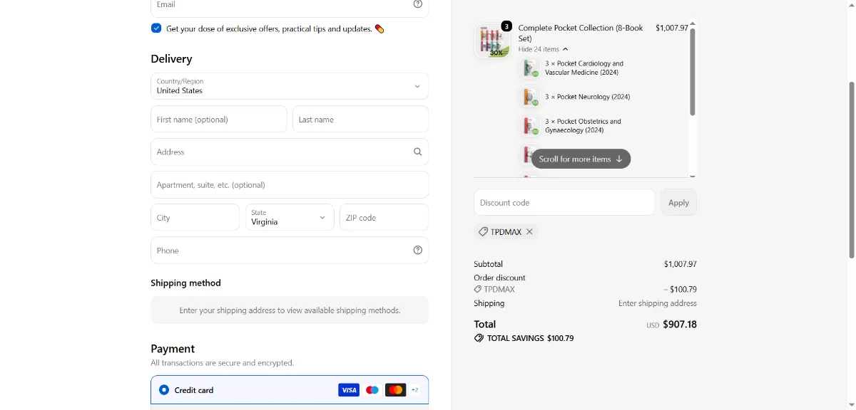Remove the TPDMAX discount code chip
This screenshot has height=410, width=856.
(529, 232)
